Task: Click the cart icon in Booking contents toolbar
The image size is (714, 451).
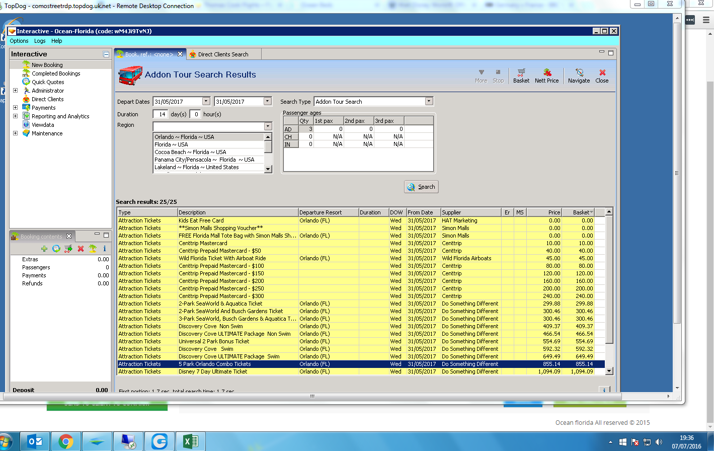Action: pyautogui.click(x=68, y=249)
